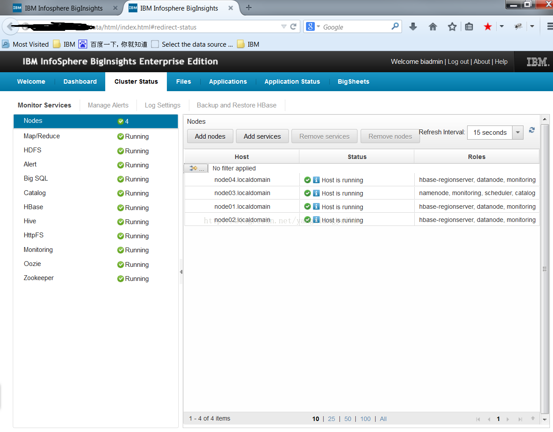Show All items in list
Image resolution: width=553 pixels, height=432 pixels.
pyautogui.click(x=383, y=419)
